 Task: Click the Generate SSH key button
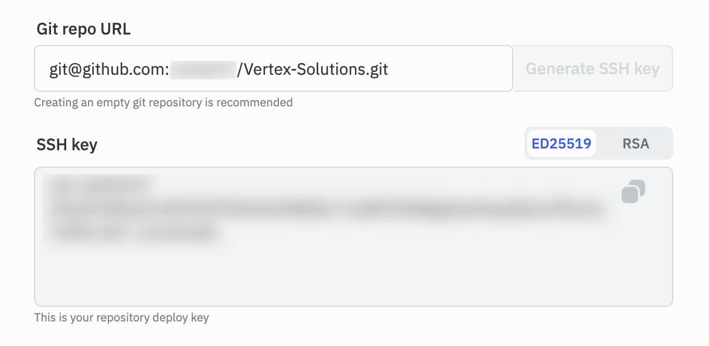pos(592,69)
